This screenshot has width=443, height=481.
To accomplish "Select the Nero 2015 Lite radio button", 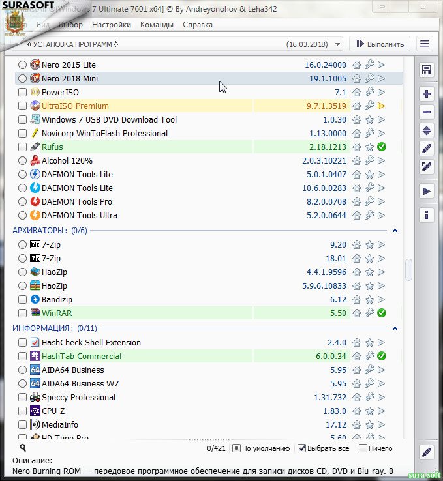I will coord(22,65).
